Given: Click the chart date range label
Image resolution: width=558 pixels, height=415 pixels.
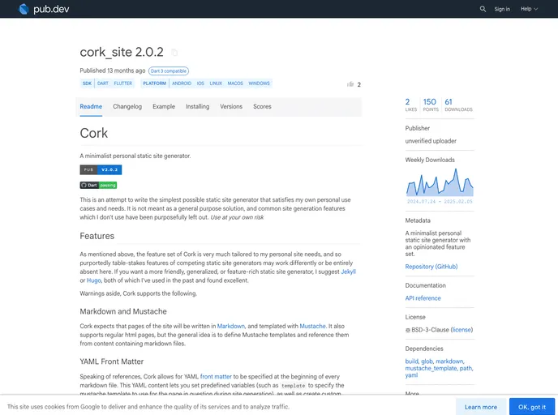Looking at the screenshot, I should 440,202.
